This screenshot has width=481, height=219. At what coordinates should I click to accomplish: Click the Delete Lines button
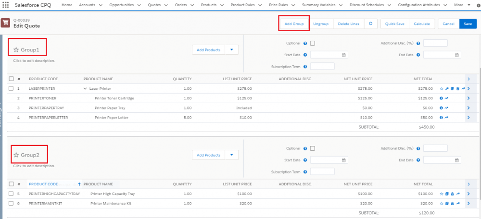pyautogui.click(x=348, y=24)
